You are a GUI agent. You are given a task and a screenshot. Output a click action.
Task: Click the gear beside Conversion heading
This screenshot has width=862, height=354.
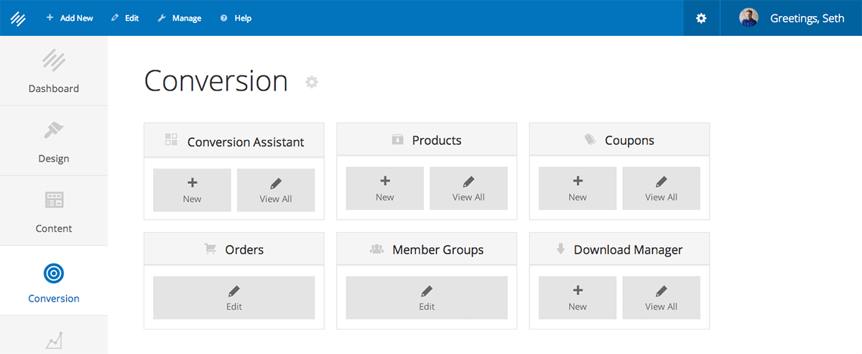[x=312, y=82]
